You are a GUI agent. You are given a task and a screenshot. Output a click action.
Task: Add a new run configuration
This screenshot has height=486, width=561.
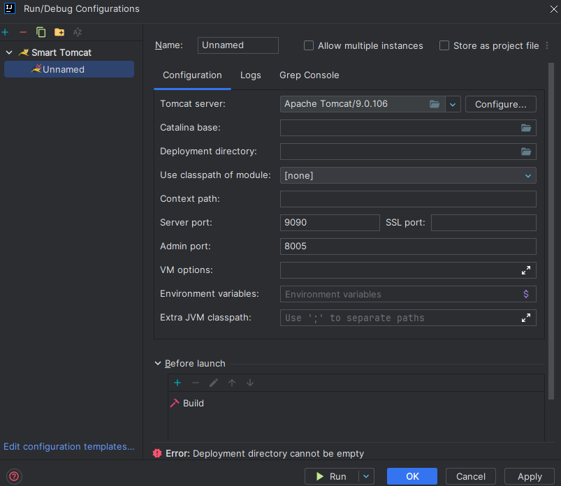(5, 32)
